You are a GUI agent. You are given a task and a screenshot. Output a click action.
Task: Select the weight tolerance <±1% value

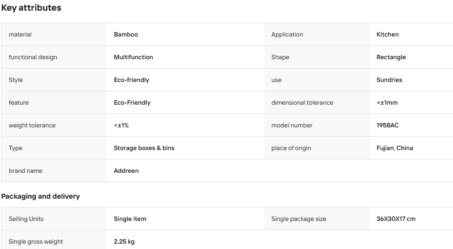pyautogui.click(x=121, y=125)
